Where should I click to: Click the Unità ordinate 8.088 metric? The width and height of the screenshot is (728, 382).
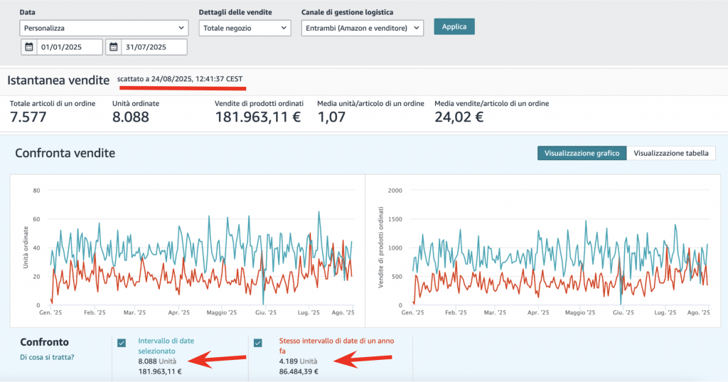[x=131, y=117]
